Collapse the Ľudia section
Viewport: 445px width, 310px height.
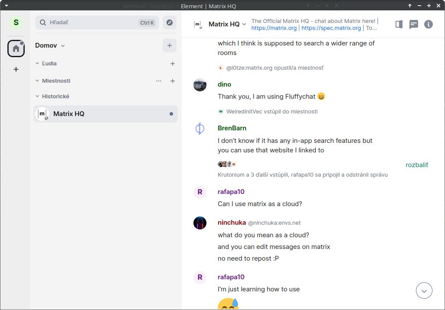(x=37, y=64)
